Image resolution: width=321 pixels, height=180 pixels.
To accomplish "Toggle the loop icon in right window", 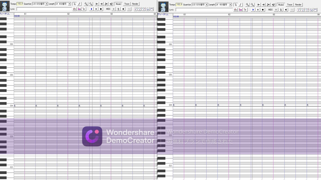I will [x=281, y=10].
